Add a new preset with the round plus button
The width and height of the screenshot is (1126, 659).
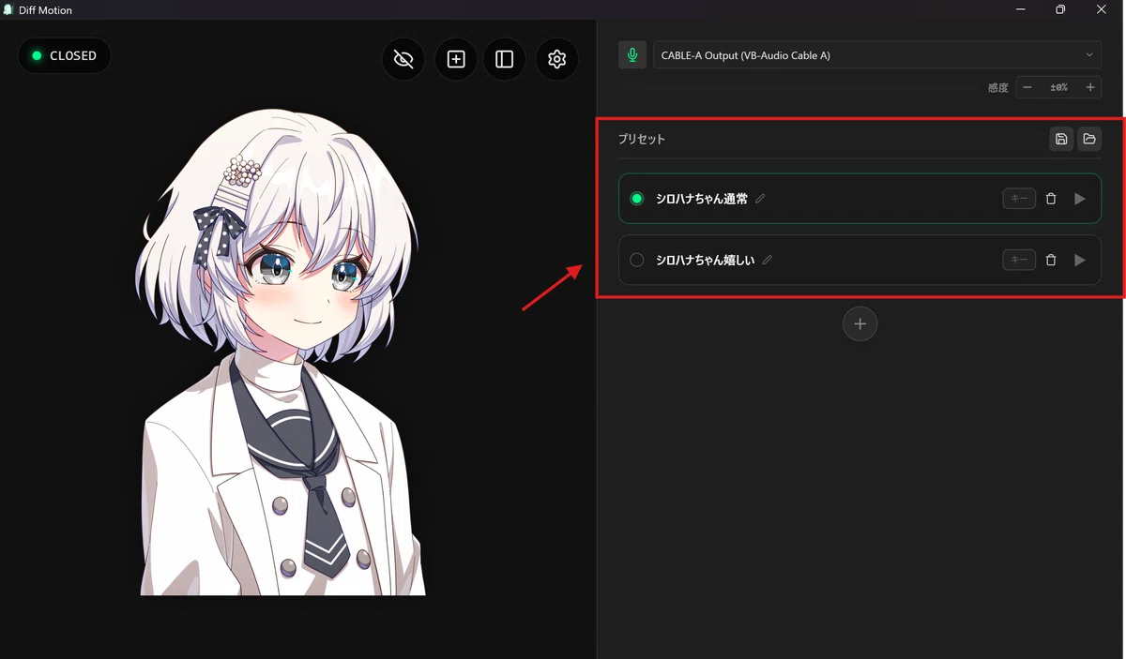860,323
